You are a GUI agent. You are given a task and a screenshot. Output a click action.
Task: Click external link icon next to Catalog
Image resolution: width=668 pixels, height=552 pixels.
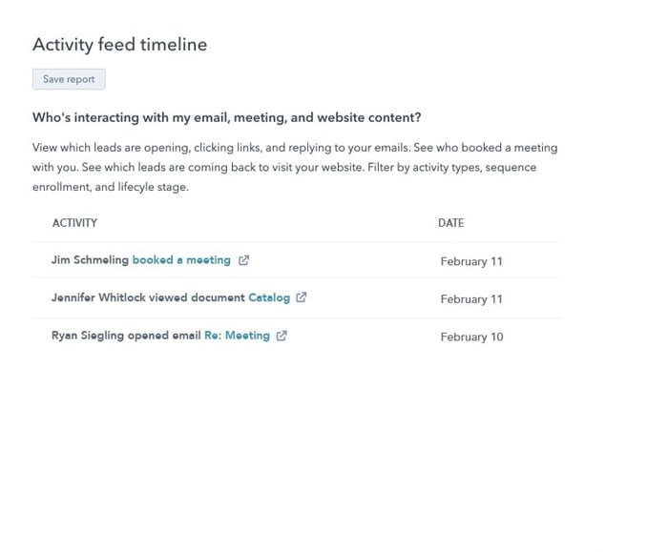(302, 297)
